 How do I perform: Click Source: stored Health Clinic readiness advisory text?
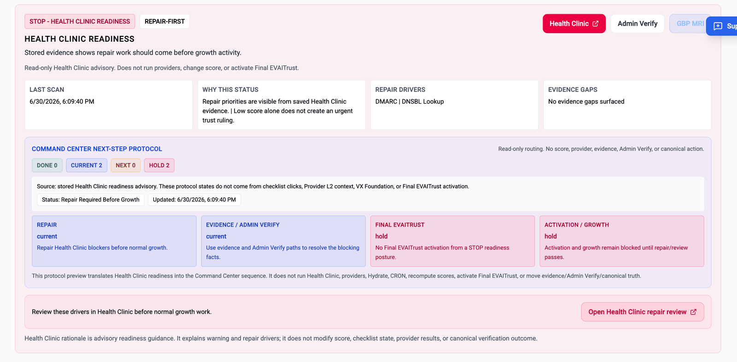(253, 186)
